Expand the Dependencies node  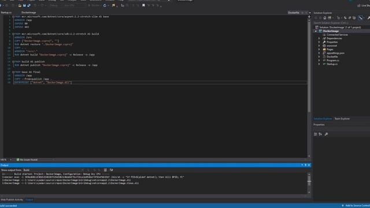(x=319, y=39)
